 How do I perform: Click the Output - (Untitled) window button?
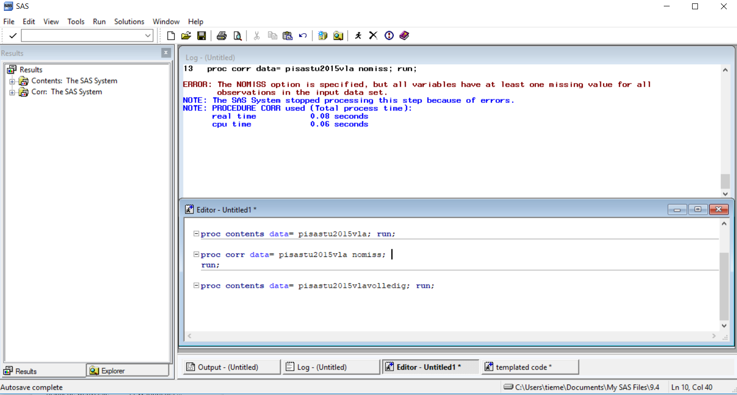[x=232, y=367]
